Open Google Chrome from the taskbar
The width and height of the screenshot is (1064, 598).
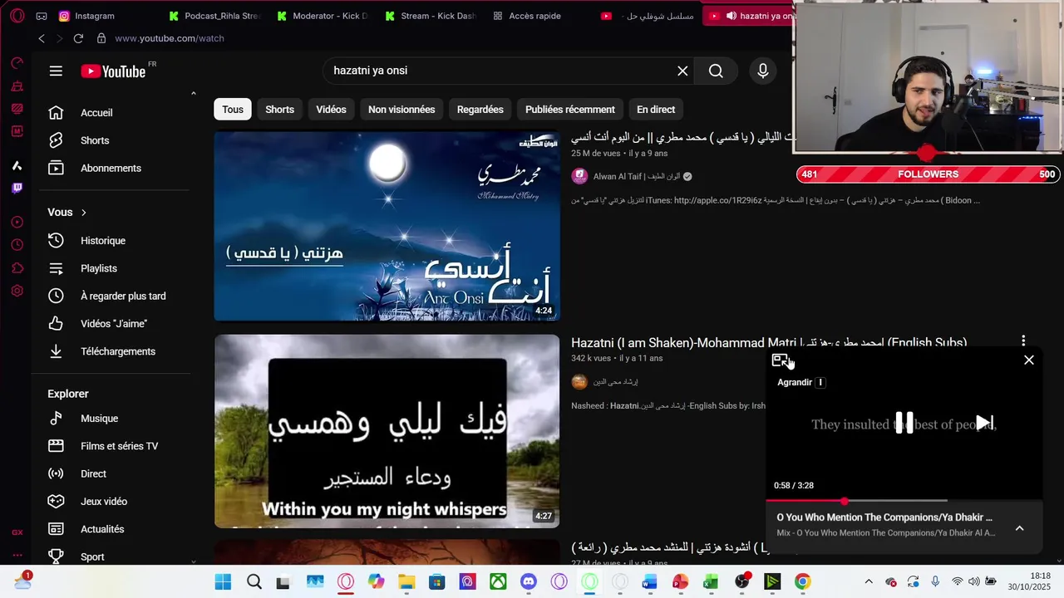click(802, 582)
